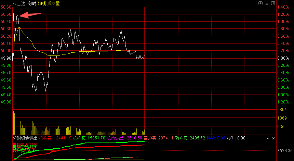Select the 分时 chart label
The height and width of the screenshot is (161, 294).
(x=32, y=3)
